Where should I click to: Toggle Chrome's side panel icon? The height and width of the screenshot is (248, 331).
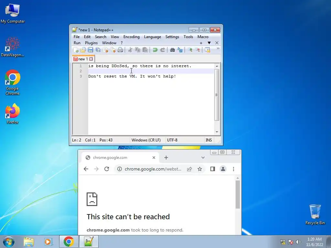[x=213, y=169]
